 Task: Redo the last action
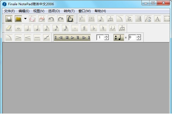61,19
